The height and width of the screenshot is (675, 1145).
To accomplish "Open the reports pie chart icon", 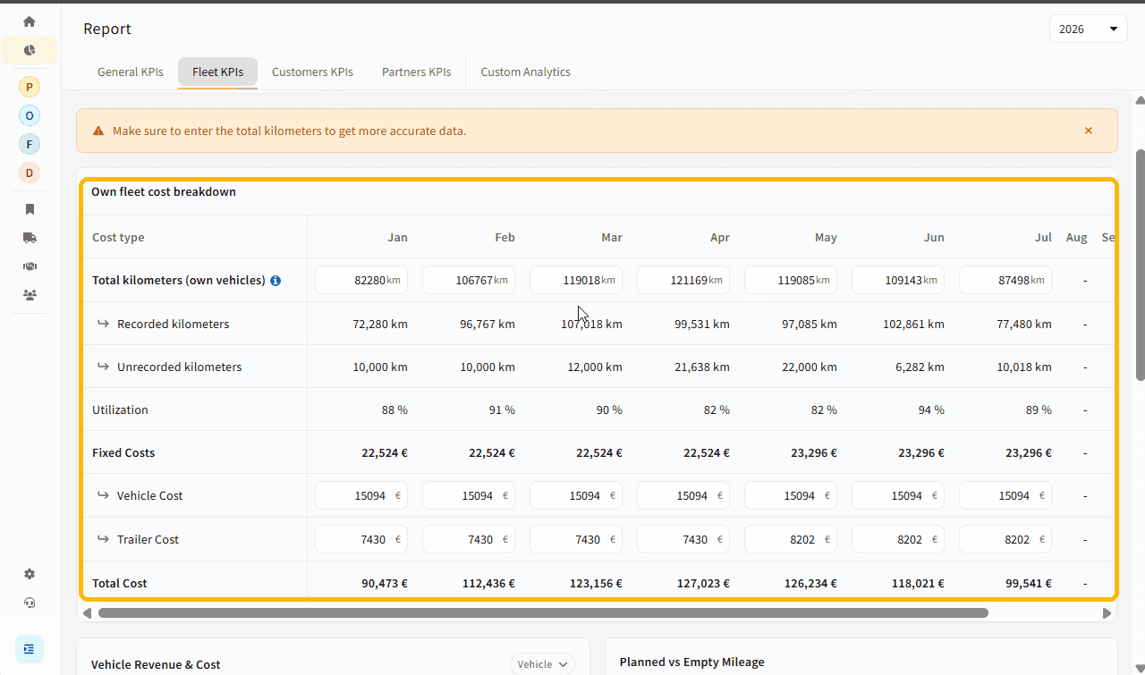I will (30, 50).
